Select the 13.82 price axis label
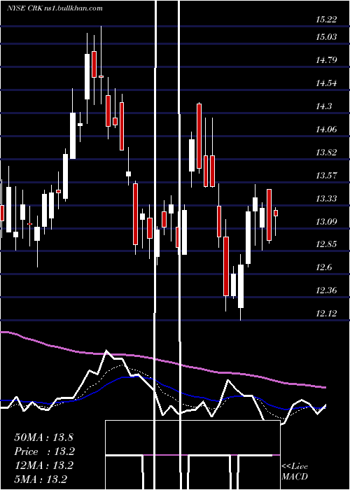 pos(326,153)
